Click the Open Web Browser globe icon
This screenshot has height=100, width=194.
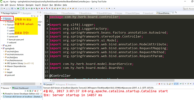91,8
